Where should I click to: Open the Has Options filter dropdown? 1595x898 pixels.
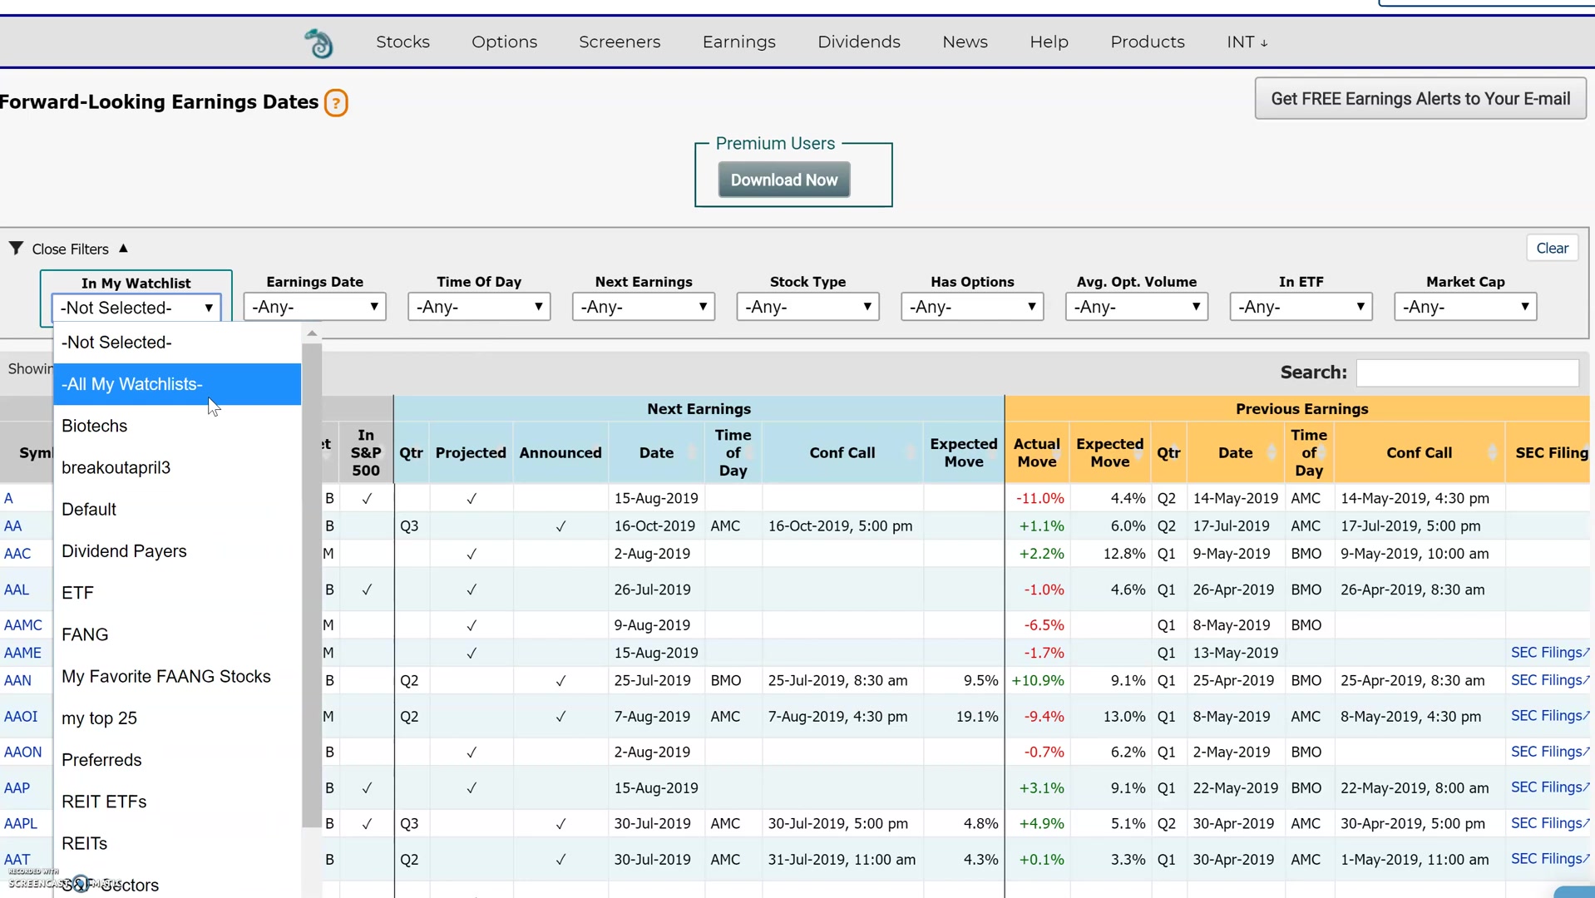pyautogui.click(x=971, y=307)
